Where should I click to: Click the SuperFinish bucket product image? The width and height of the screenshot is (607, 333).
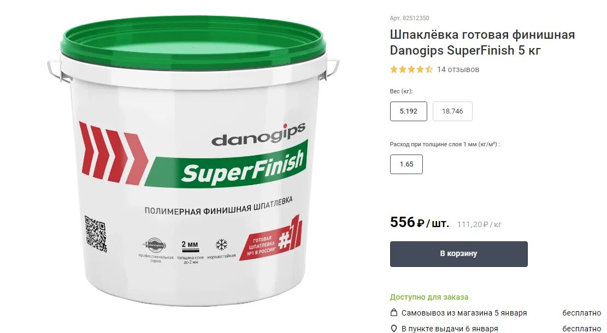[x=193, y=160]
